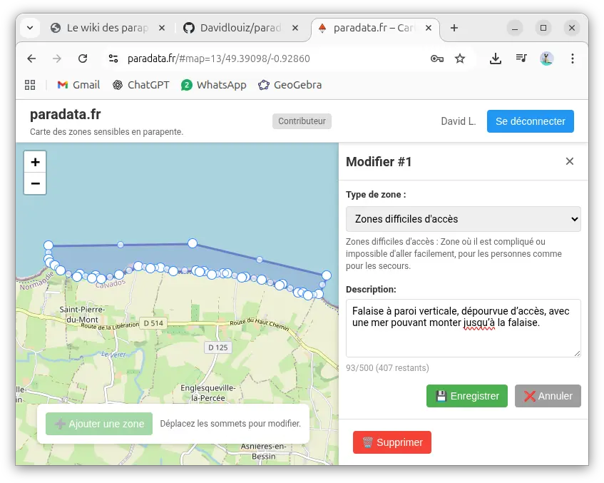
Task: Open the browser downloads icon
Action: (496, 59)
